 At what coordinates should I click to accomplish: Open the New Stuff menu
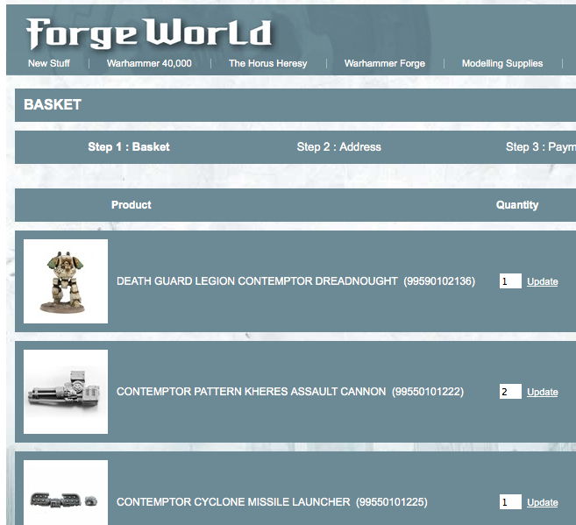coord(49,63)
